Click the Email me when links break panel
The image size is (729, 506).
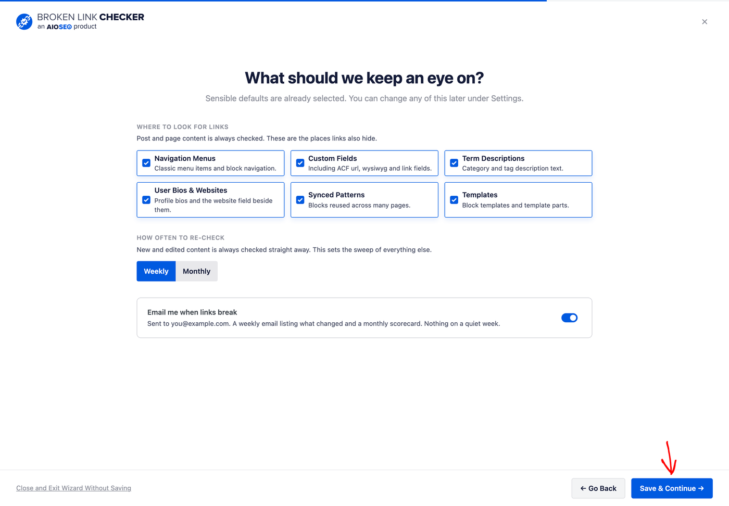pos(364,318)
